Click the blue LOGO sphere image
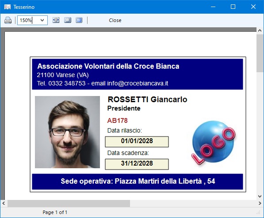264x218 pixels. point(213,142)
